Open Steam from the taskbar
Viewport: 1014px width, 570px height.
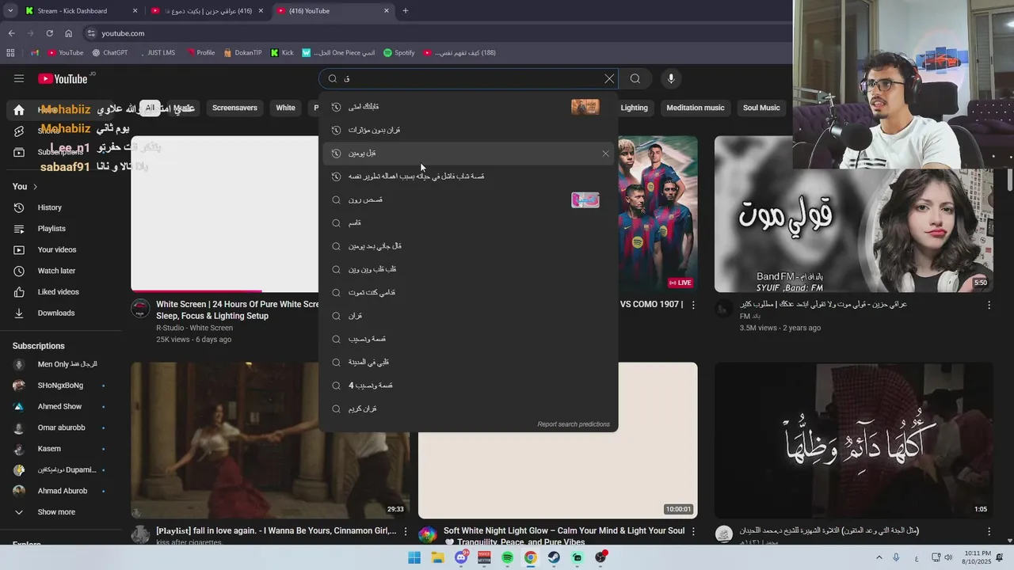coord(554,557)
